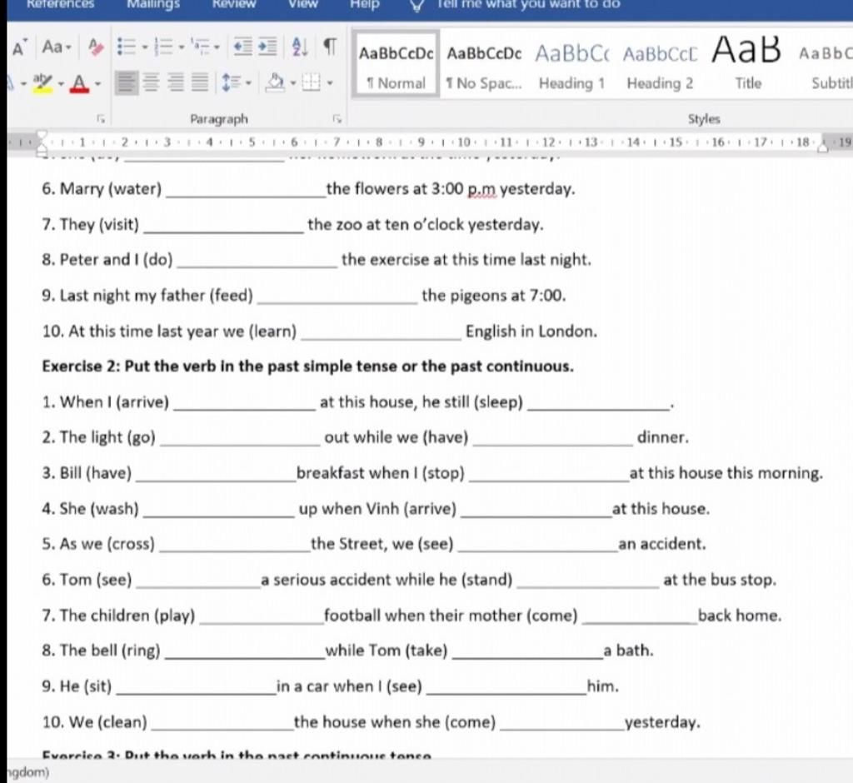
Task: Click the Change Case Aa icon
Action: coord(52,47)
